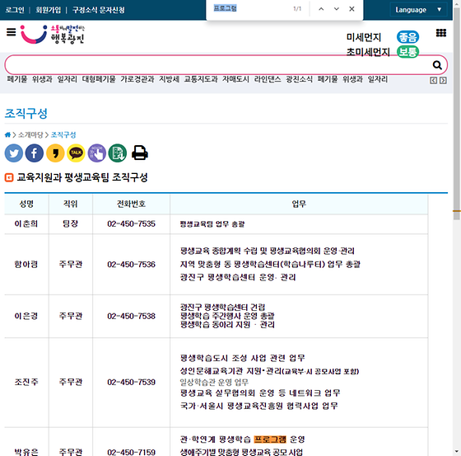Click 소개마당 breadcrumb
This screenshot has height=456, width=461.
30,135
